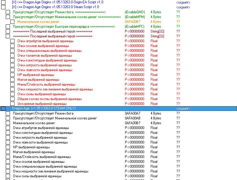Click the (iEnableMPM) address cell

click(x=135, y=17)
